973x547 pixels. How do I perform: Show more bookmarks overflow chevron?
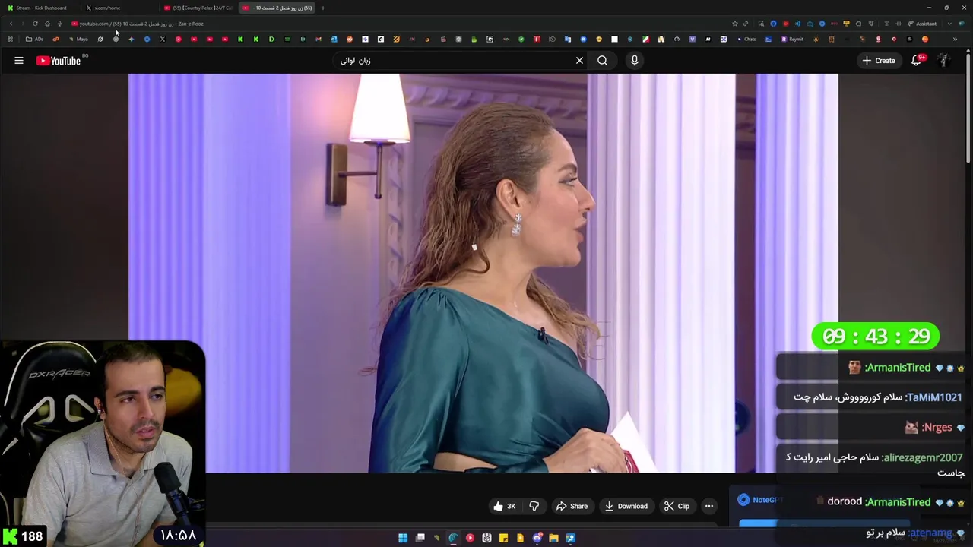tap(955, 39)
